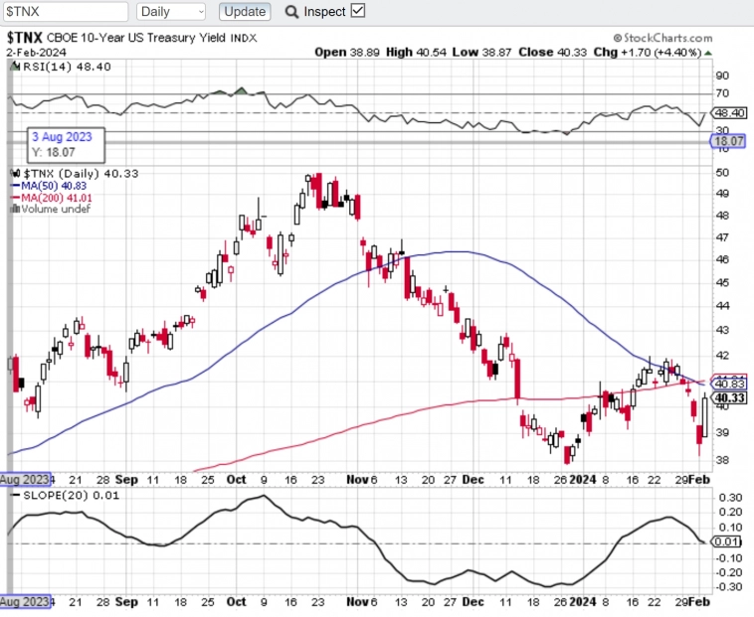Click the Volume undef legend icon
The width and height of the screenshot is (754, 617).
pyautogui.click(x=13, y=209)
